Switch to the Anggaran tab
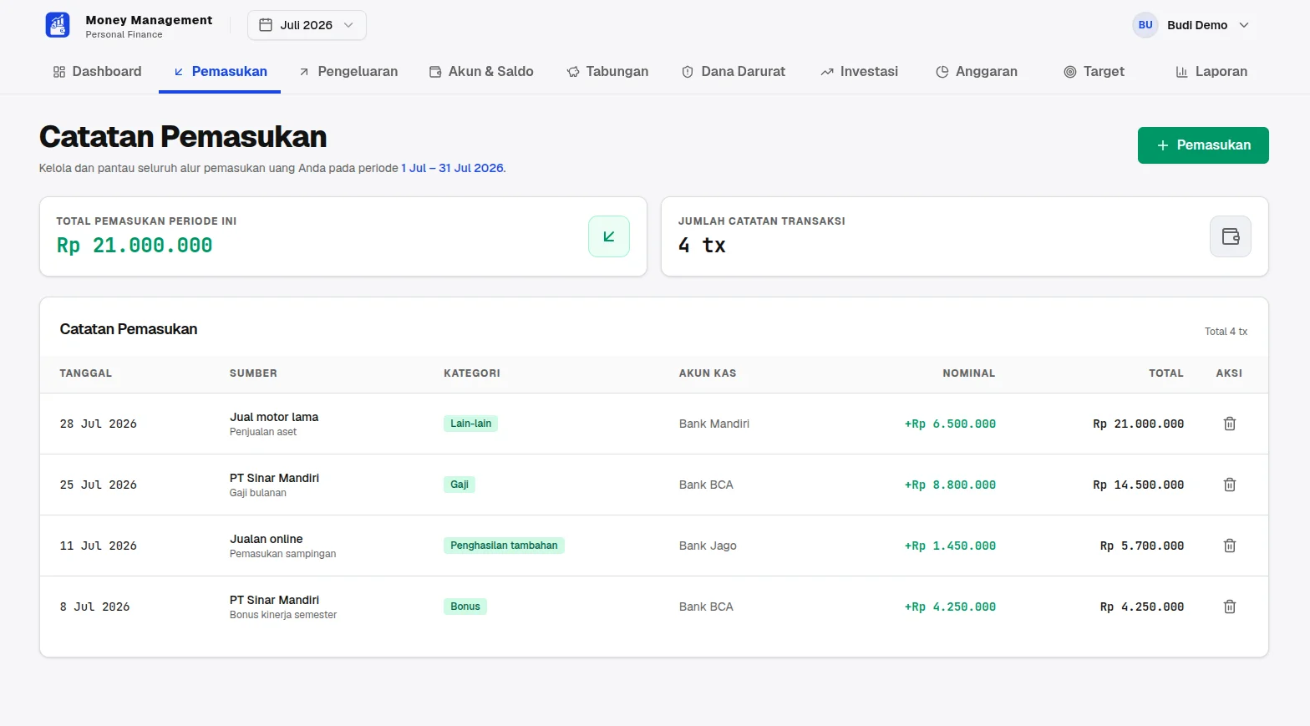Screen dimensions: 1310x726 click(977, 72)
